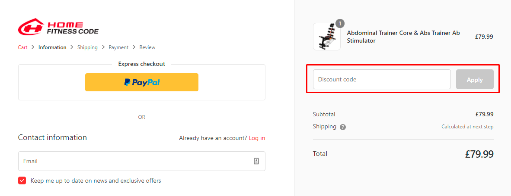Click into the Discount code field
Viewport: 511px width, 196px height.
[x=381, y=79]
